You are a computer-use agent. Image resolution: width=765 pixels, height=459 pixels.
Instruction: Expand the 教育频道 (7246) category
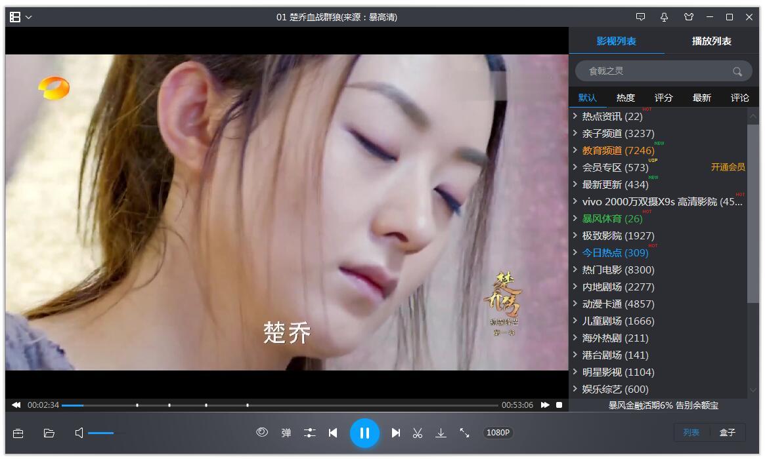point(575,150)
